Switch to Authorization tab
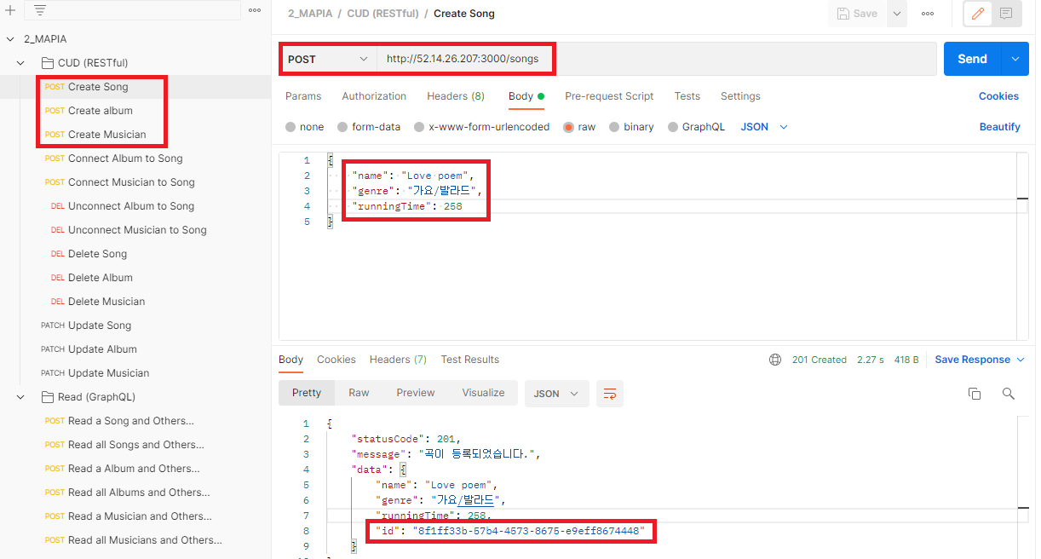 [x=374, y=96]
